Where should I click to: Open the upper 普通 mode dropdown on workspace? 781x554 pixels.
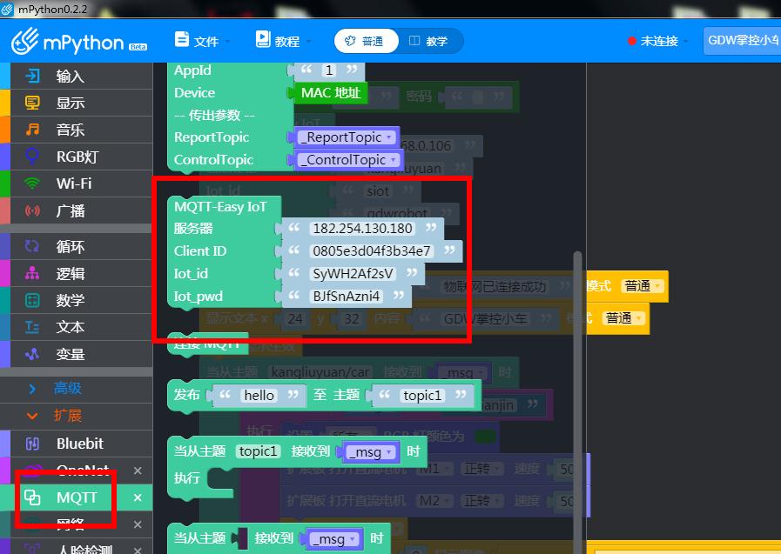[643, 286]
